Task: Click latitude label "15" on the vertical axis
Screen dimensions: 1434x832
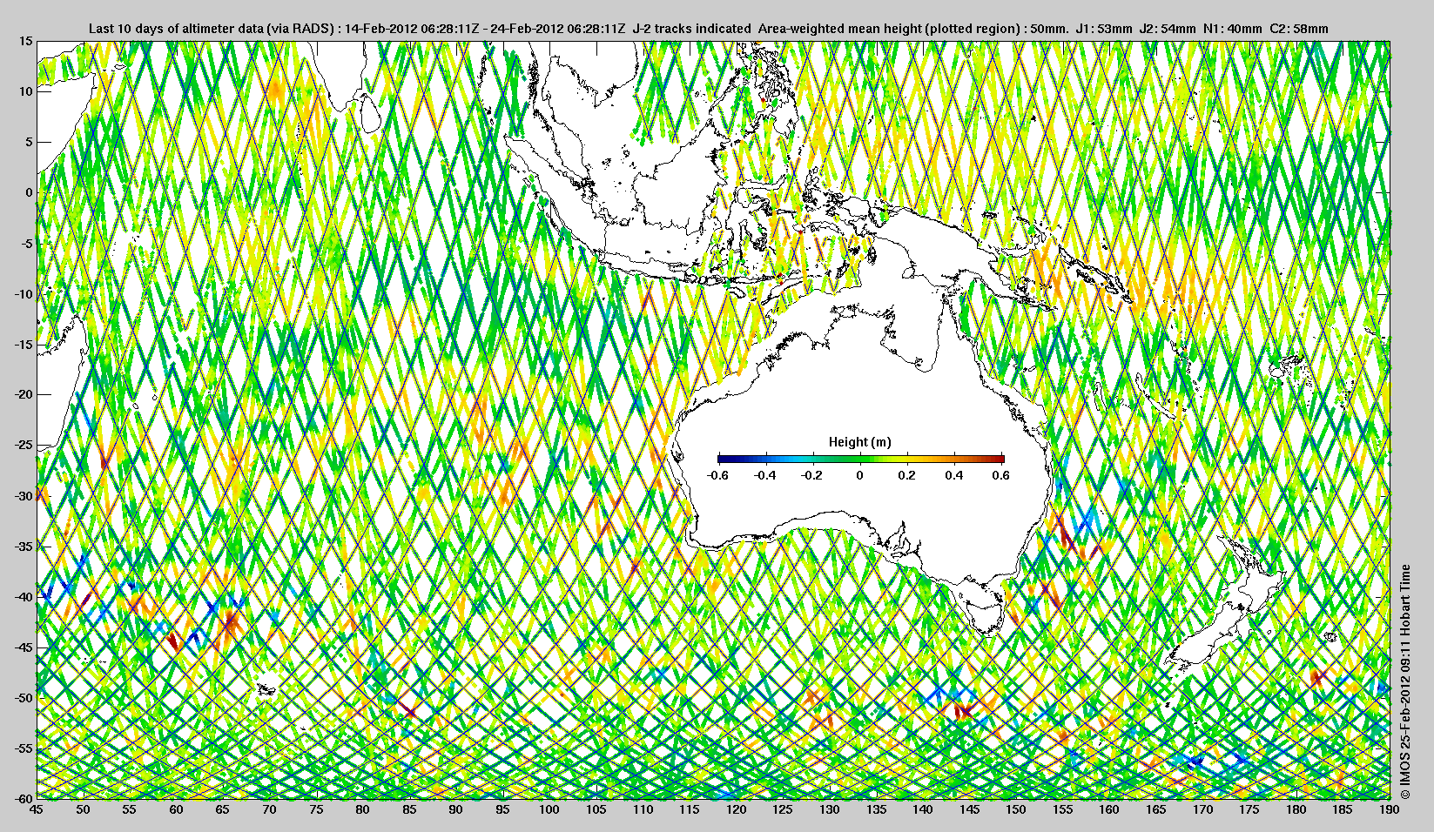Action: (x=26, y=42)
